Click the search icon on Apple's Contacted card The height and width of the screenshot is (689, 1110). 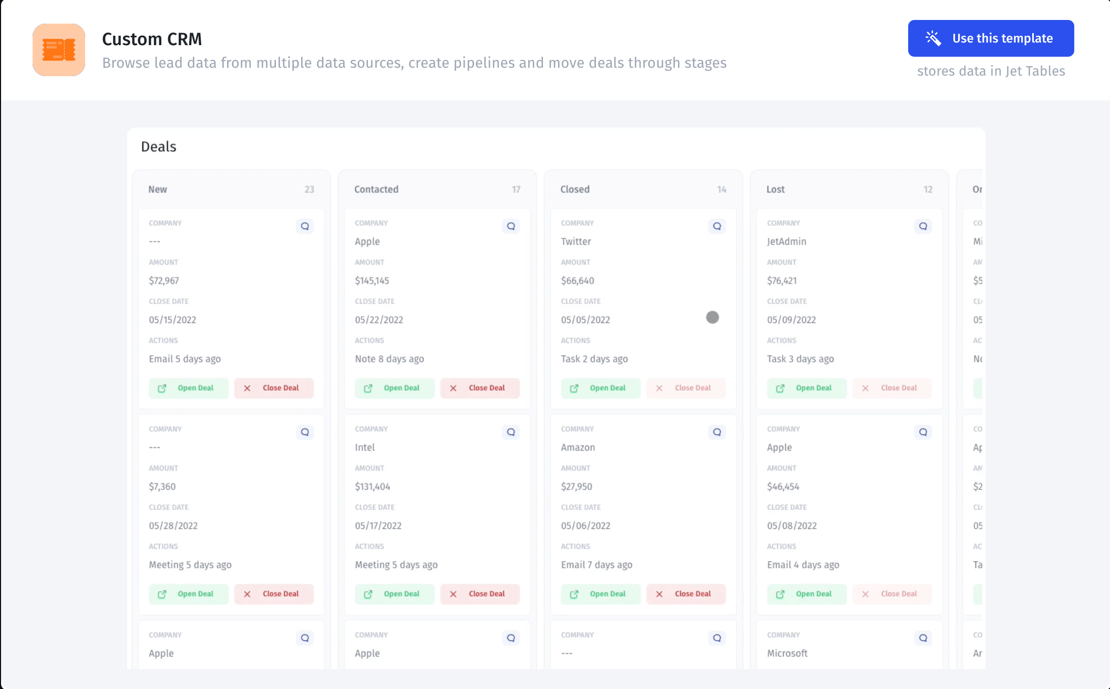(x=510, y=226)
